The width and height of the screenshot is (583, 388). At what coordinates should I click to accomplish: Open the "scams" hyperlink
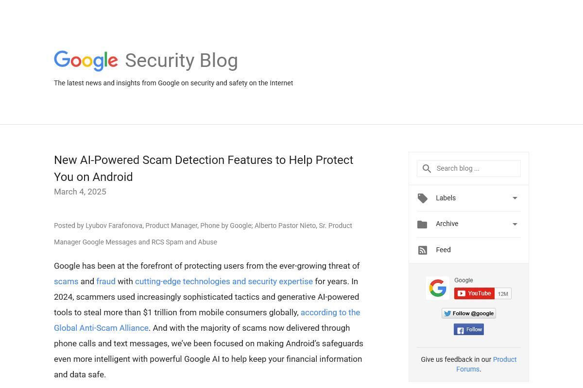click(x=66, y=281)
